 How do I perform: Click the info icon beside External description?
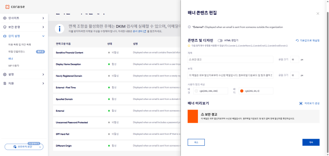click(x=189, y=27)
